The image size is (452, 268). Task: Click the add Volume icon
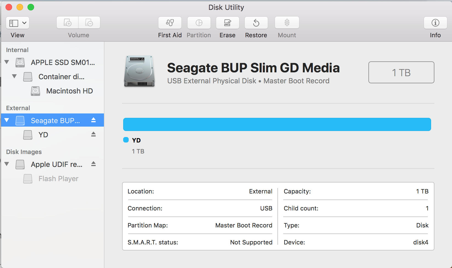(68, 23)
